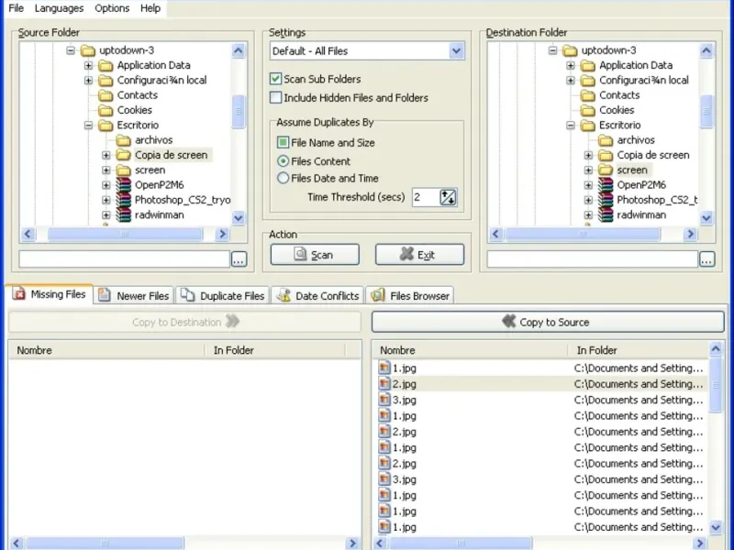The width and height of the screenshot is (734, 550).
Task: Expand Application Data in Source Folder tree
Action: coord(88,65)
